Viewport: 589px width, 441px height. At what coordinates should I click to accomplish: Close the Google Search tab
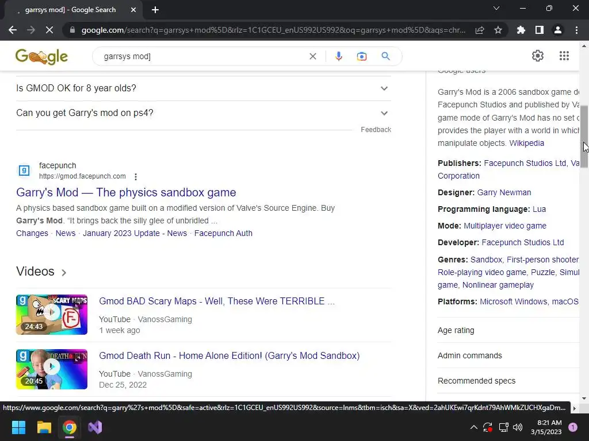pyautogui.click(x=133, y=10)
